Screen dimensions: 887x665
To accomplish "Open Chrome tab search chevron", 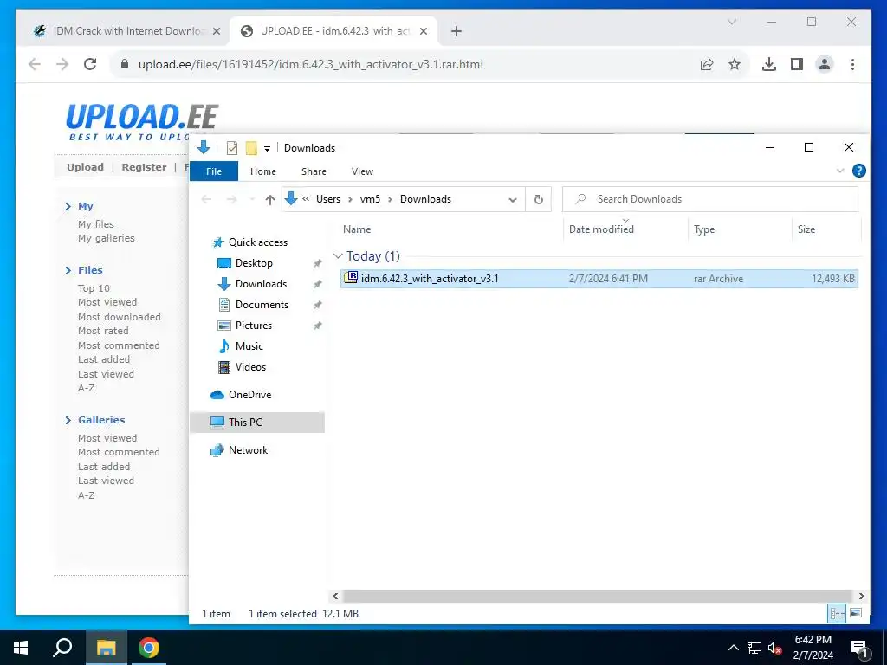I will 731,22.
